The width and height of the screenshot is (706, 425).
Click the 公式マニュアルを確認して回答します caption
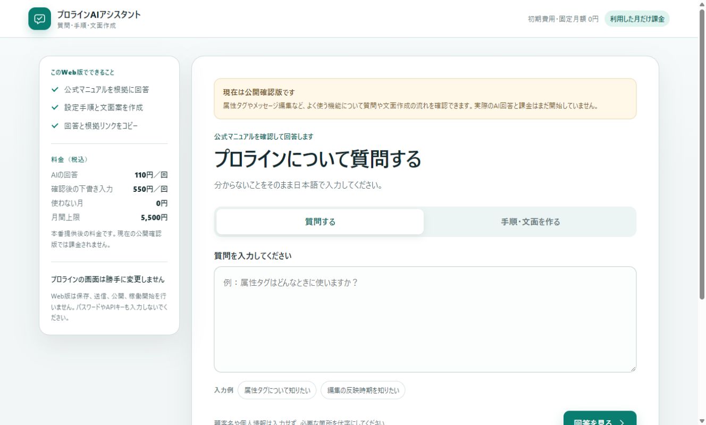point(264,137)
